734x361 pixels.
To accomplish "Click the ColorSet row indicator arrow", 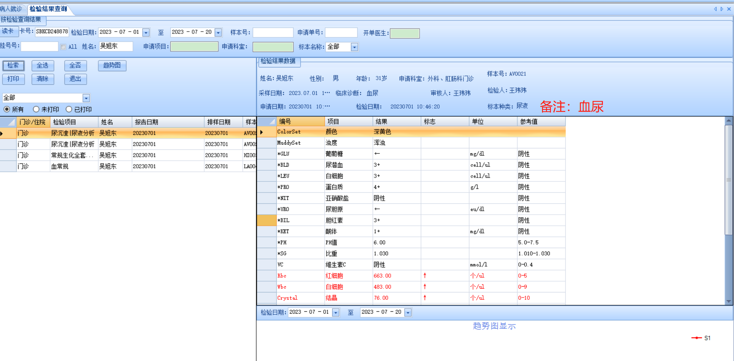I will click(x=262, y=132).
